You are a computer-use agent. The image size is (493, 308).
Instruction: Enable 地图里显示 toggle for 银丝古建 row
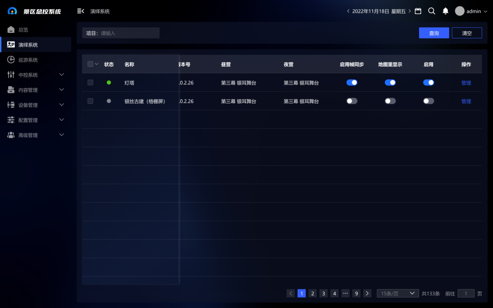click(x=390, y=101)
